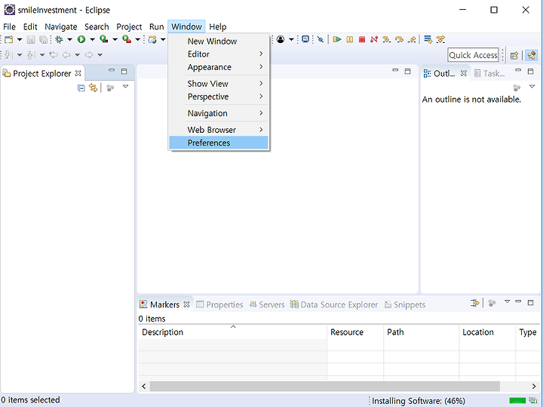The image size is (543, 407).
Task: Open the Run dropdown arrow
Action: click(x=92, y=39)
